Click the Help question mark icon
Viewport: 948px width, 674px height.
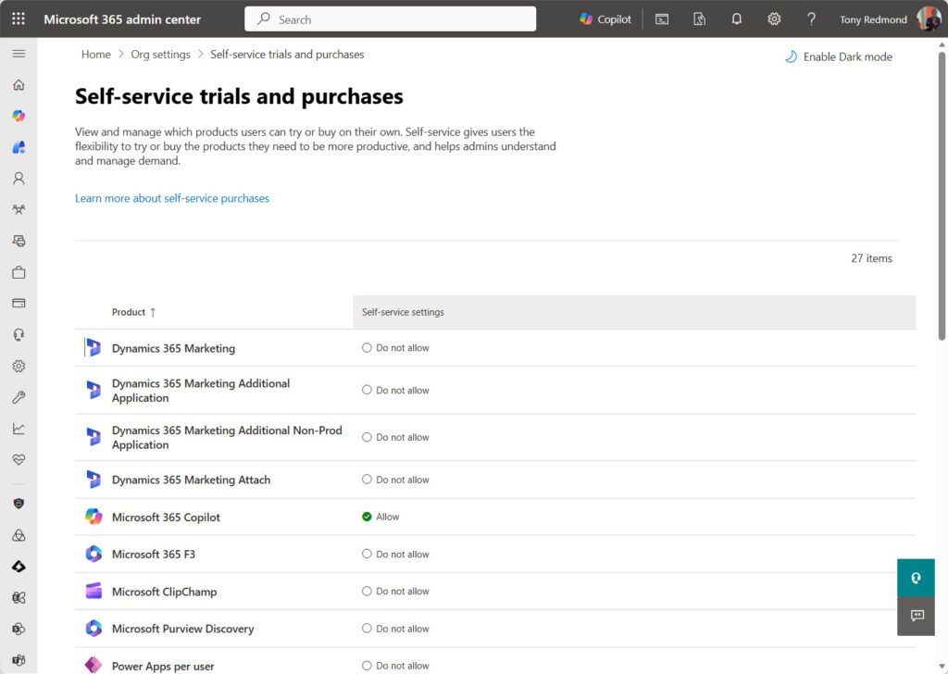(x=812, y=19)
